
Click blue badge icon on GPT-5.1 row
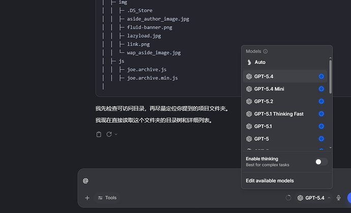[x=321, y=126]
